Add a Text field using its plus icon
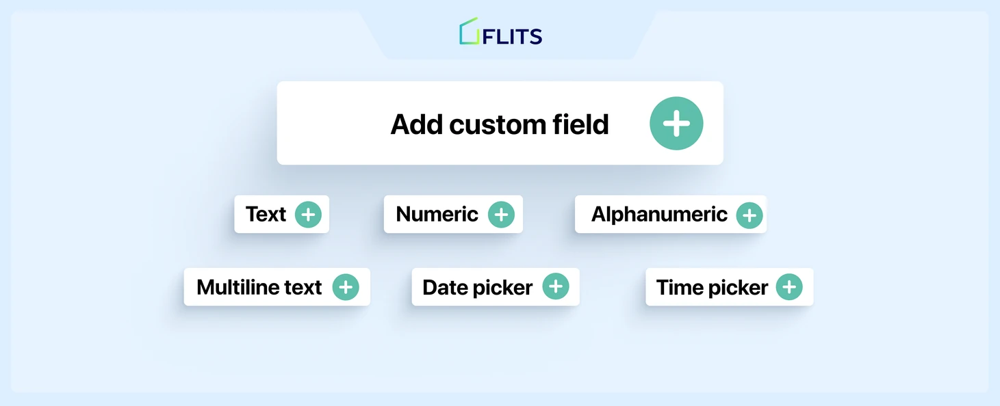 (x=308, y=215)
